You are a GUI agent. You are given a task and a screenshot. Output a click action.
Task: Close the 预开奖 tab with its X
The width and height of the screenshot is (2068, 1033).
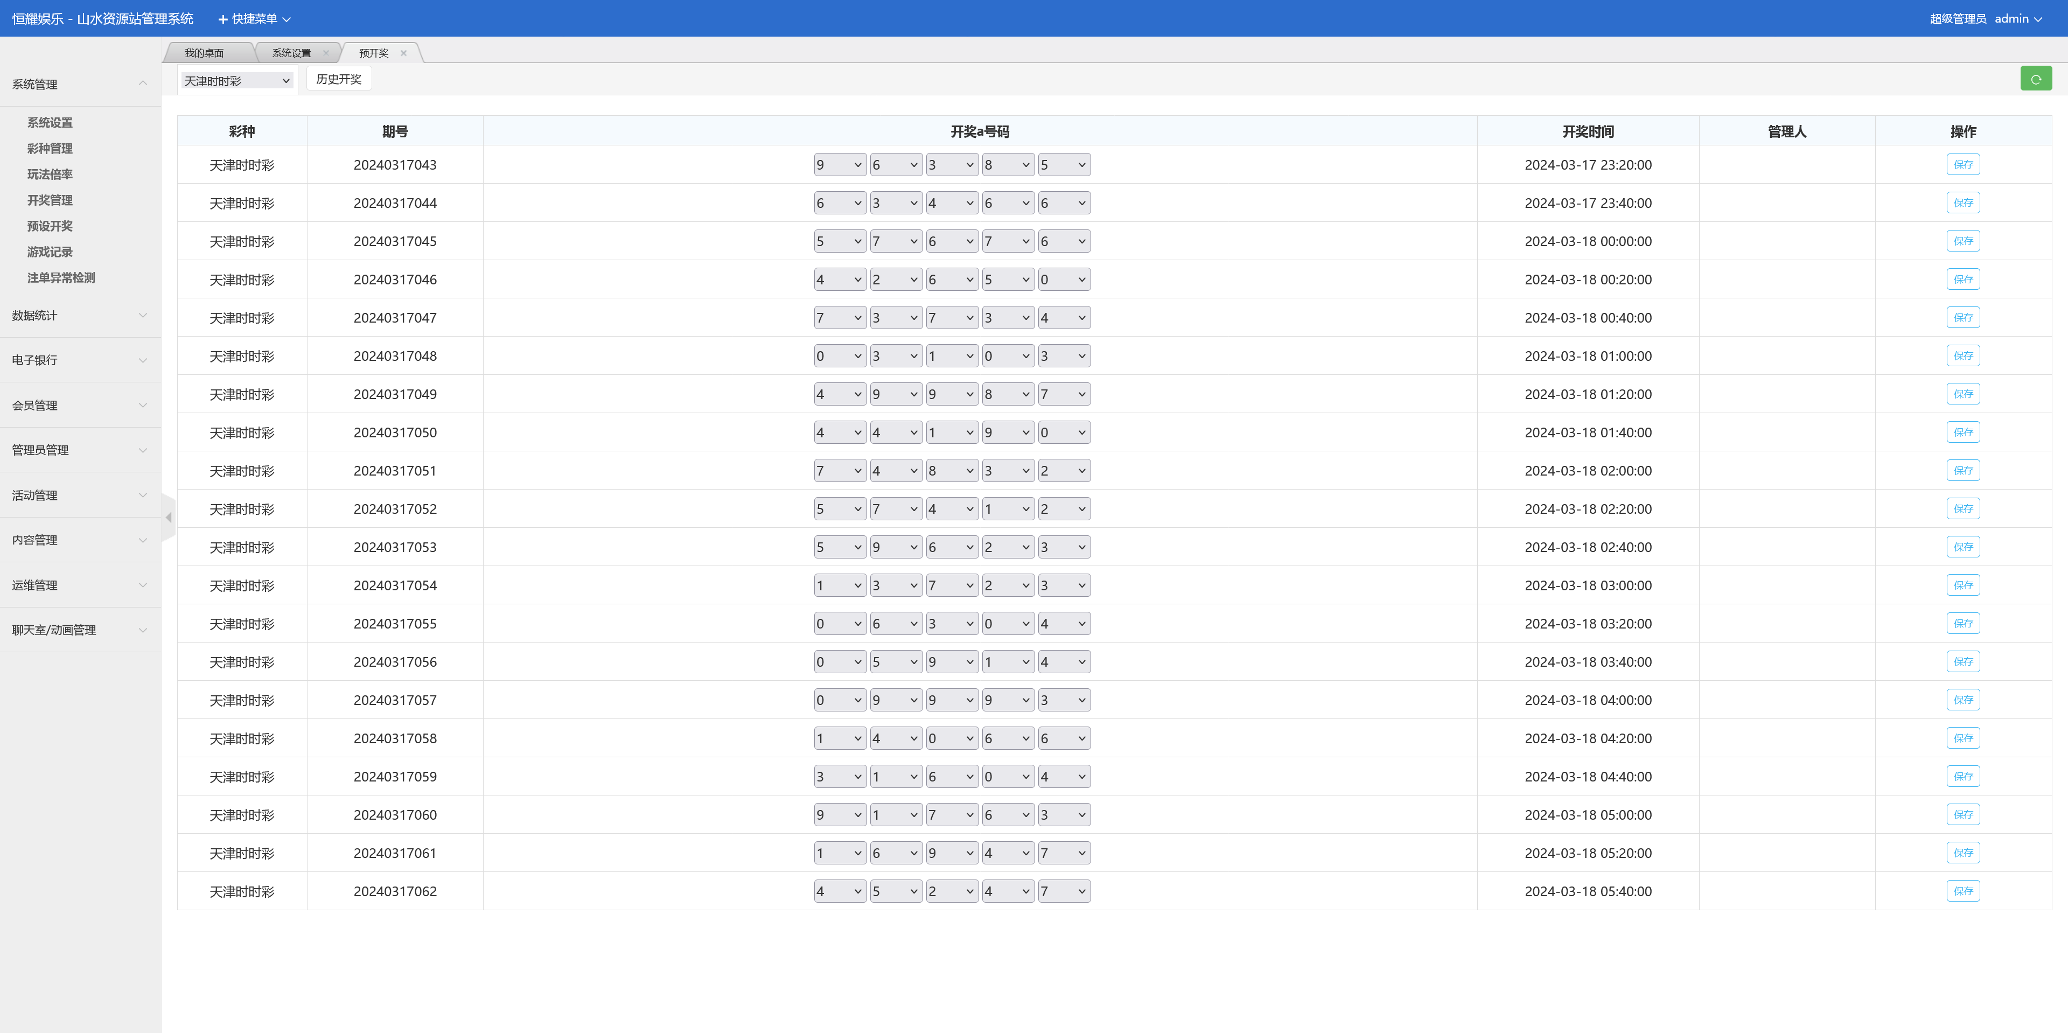pyautogui.click(x=404, y=53)
